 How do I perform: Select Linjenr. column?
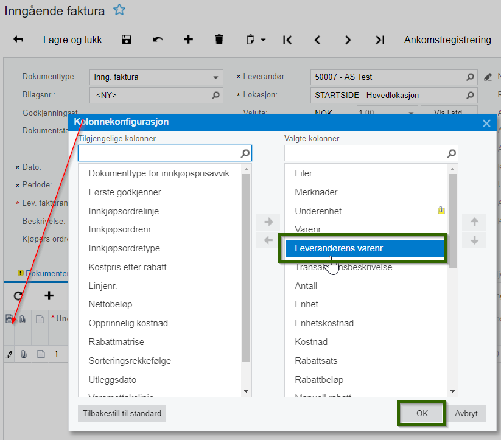(102, 286)
